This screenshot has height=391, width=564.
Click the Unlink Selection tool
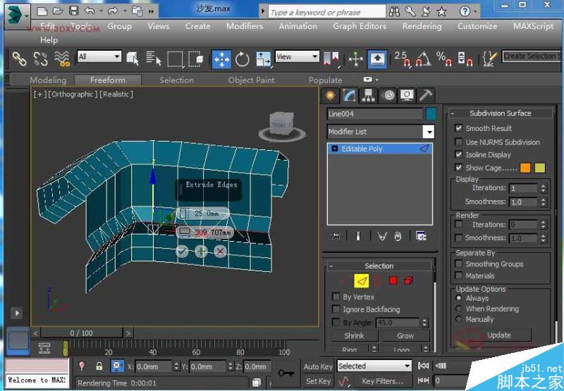[x=41, y=58]
